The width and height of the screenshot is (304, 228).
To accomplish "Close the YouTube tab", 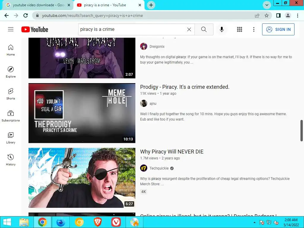I will [x=140, y=5].
